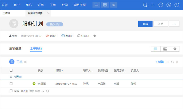183x109 pixels.
Task: Open the gear settings icon
Action: point(175,49)
